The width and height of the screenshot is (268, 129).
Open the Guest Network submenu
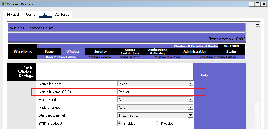point(130,57)
